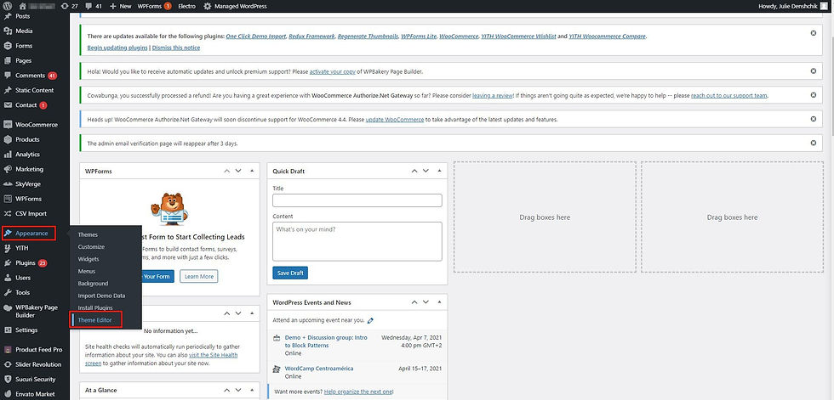Dismiss the admin email verification notice
Viewport: 834px width, 400px height.
[x=814, y=143]
